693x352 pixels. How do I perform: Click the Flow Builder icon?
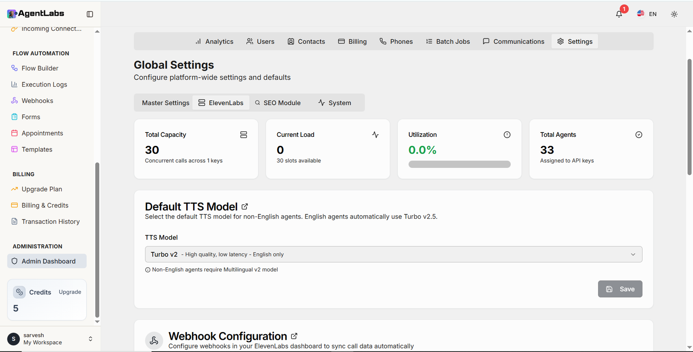(x=14, y=68)
